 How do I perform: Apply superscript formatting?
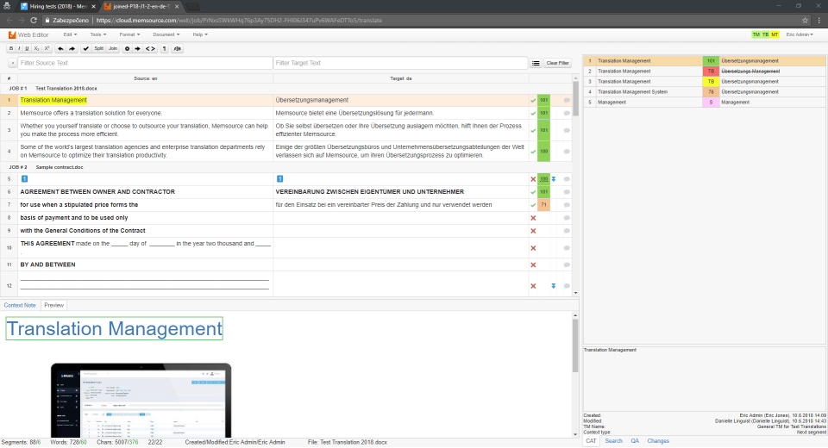point(47,48)
